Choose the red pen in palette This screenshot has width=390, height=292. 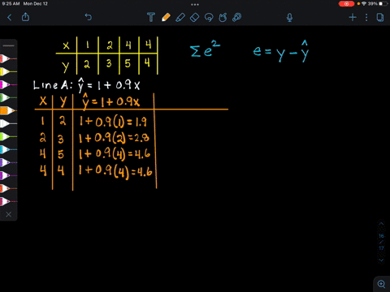[8, 58]
